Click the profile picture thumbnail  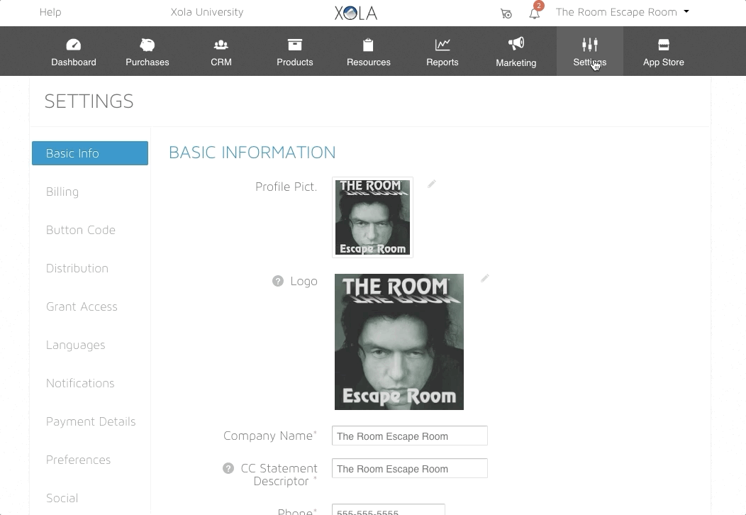click(372, 218)
